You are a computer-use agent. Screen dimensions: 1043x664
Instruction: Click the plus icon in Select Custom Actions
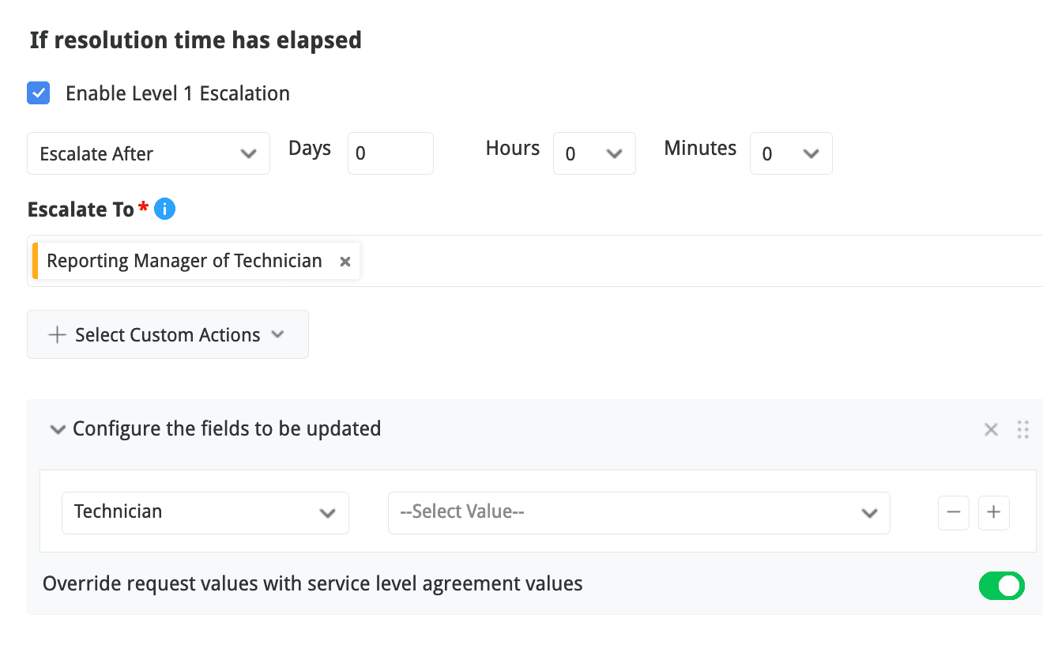coord(57,334)
